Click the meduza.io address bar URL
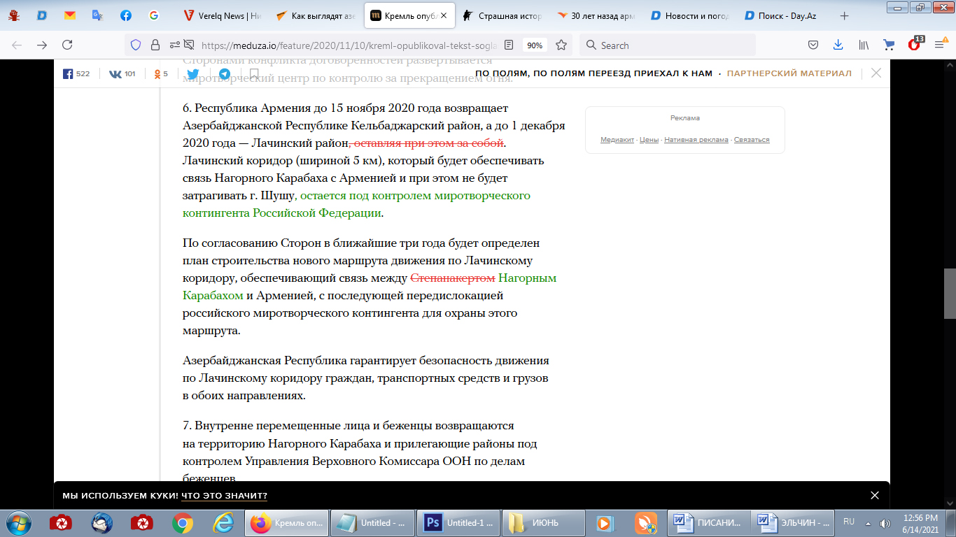The width and height of the screenshot is (956, 537). point(349,45)
